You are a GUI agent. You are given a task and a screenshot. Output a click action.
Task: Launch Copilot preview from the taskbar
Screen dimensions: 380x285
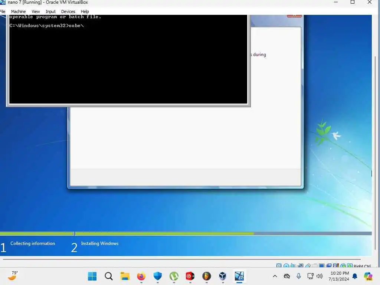[x=368, y=276]
